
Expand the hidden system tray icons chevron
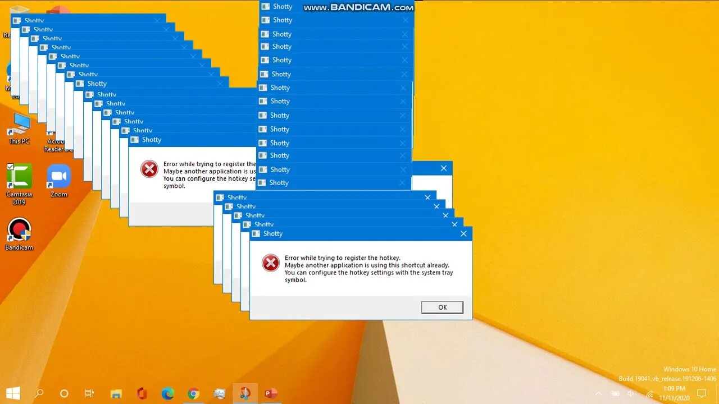pos(598,393)
